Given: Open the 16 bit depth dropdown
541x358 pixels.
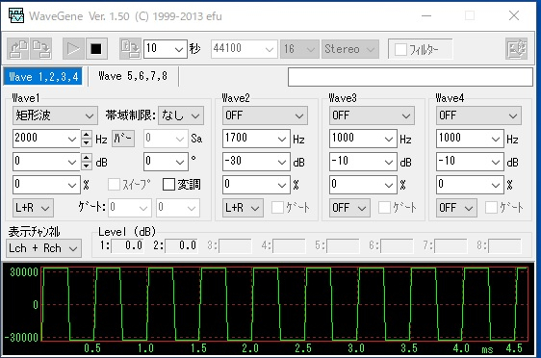Looking at the screenshot, I should tap(310, 49).
